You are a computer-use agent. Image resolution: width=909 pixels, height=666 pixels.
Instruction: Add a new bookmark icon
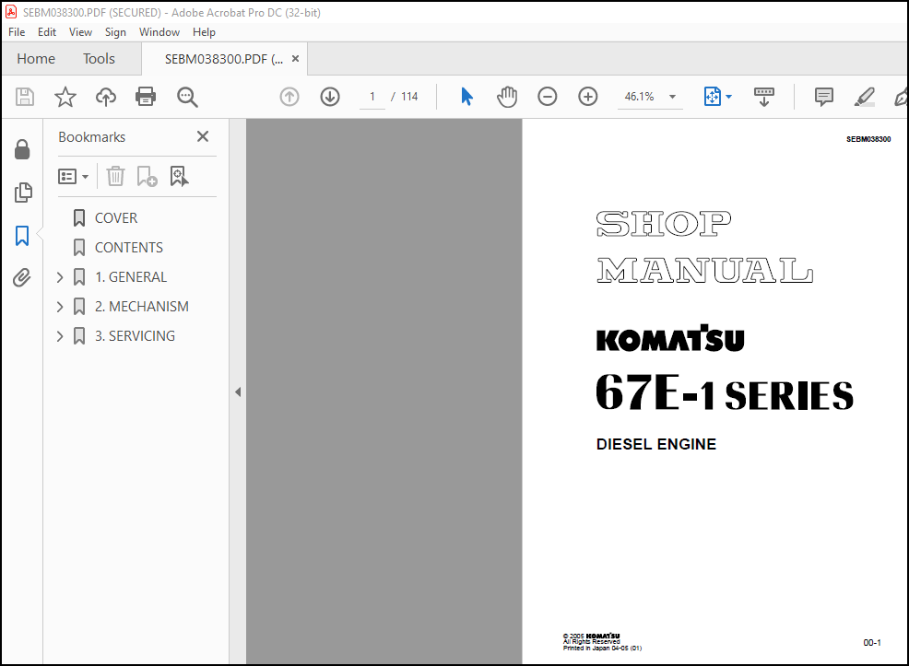[147, 176]
